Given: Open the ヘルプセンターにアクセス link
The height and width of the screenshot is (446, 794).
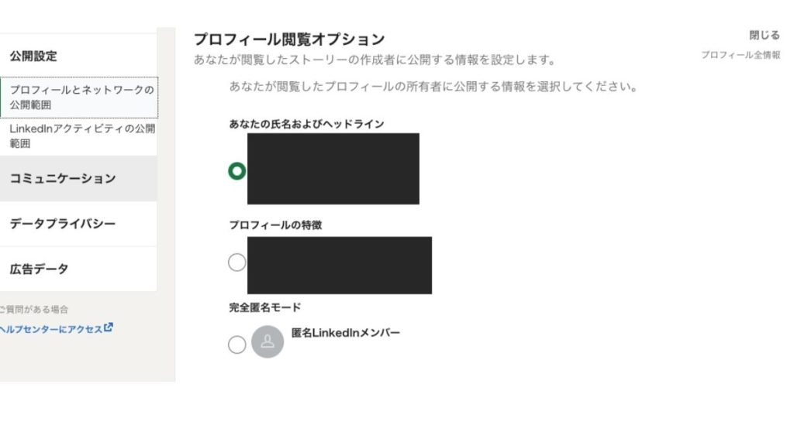Looking at the screenshot, I should (x=52, y=328).
